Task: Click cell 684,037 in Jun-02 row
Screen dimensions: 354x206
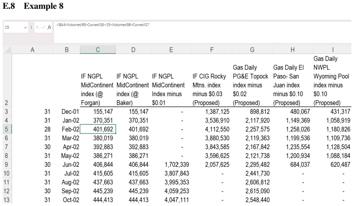Action: click(x=300, y=165)
